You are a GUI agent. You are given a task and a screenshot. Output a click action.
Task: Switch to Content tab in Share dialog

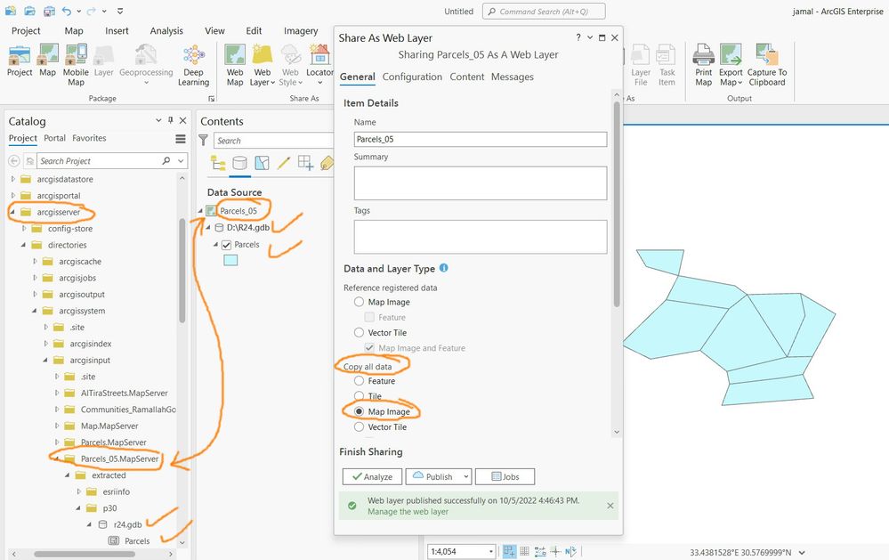point(467,77)
